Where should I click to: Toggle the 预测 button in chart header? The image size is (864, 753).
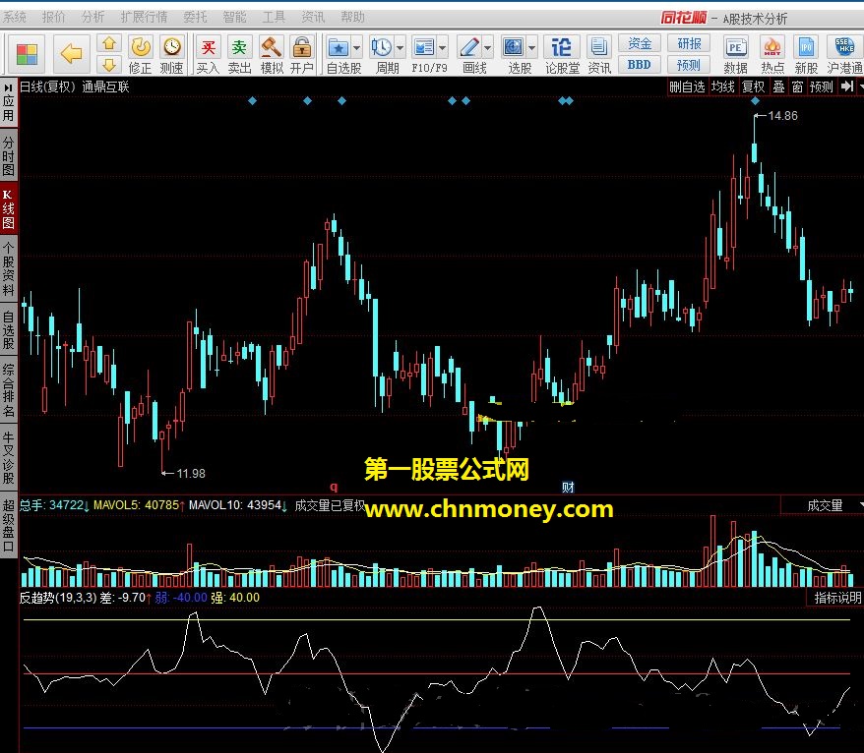click(x=822, y=87)
